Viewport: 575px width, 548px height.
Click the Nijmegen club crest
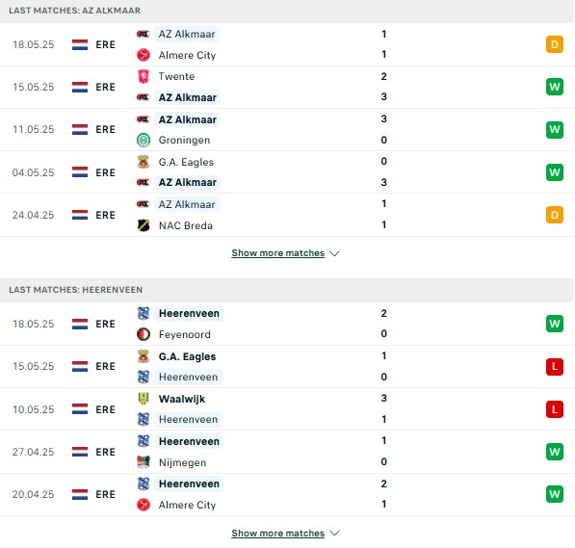[144, 462]
